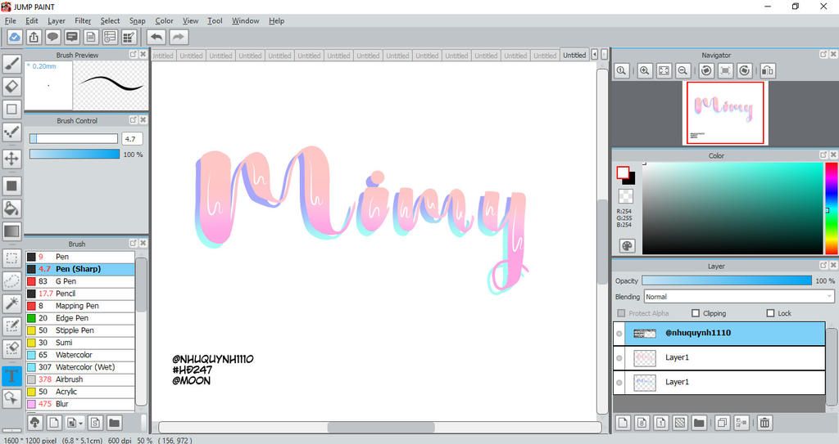Click the brush size value field 4.7
Image resolution: width=839 pixels, height=444 pixels.
coord(132,139)
